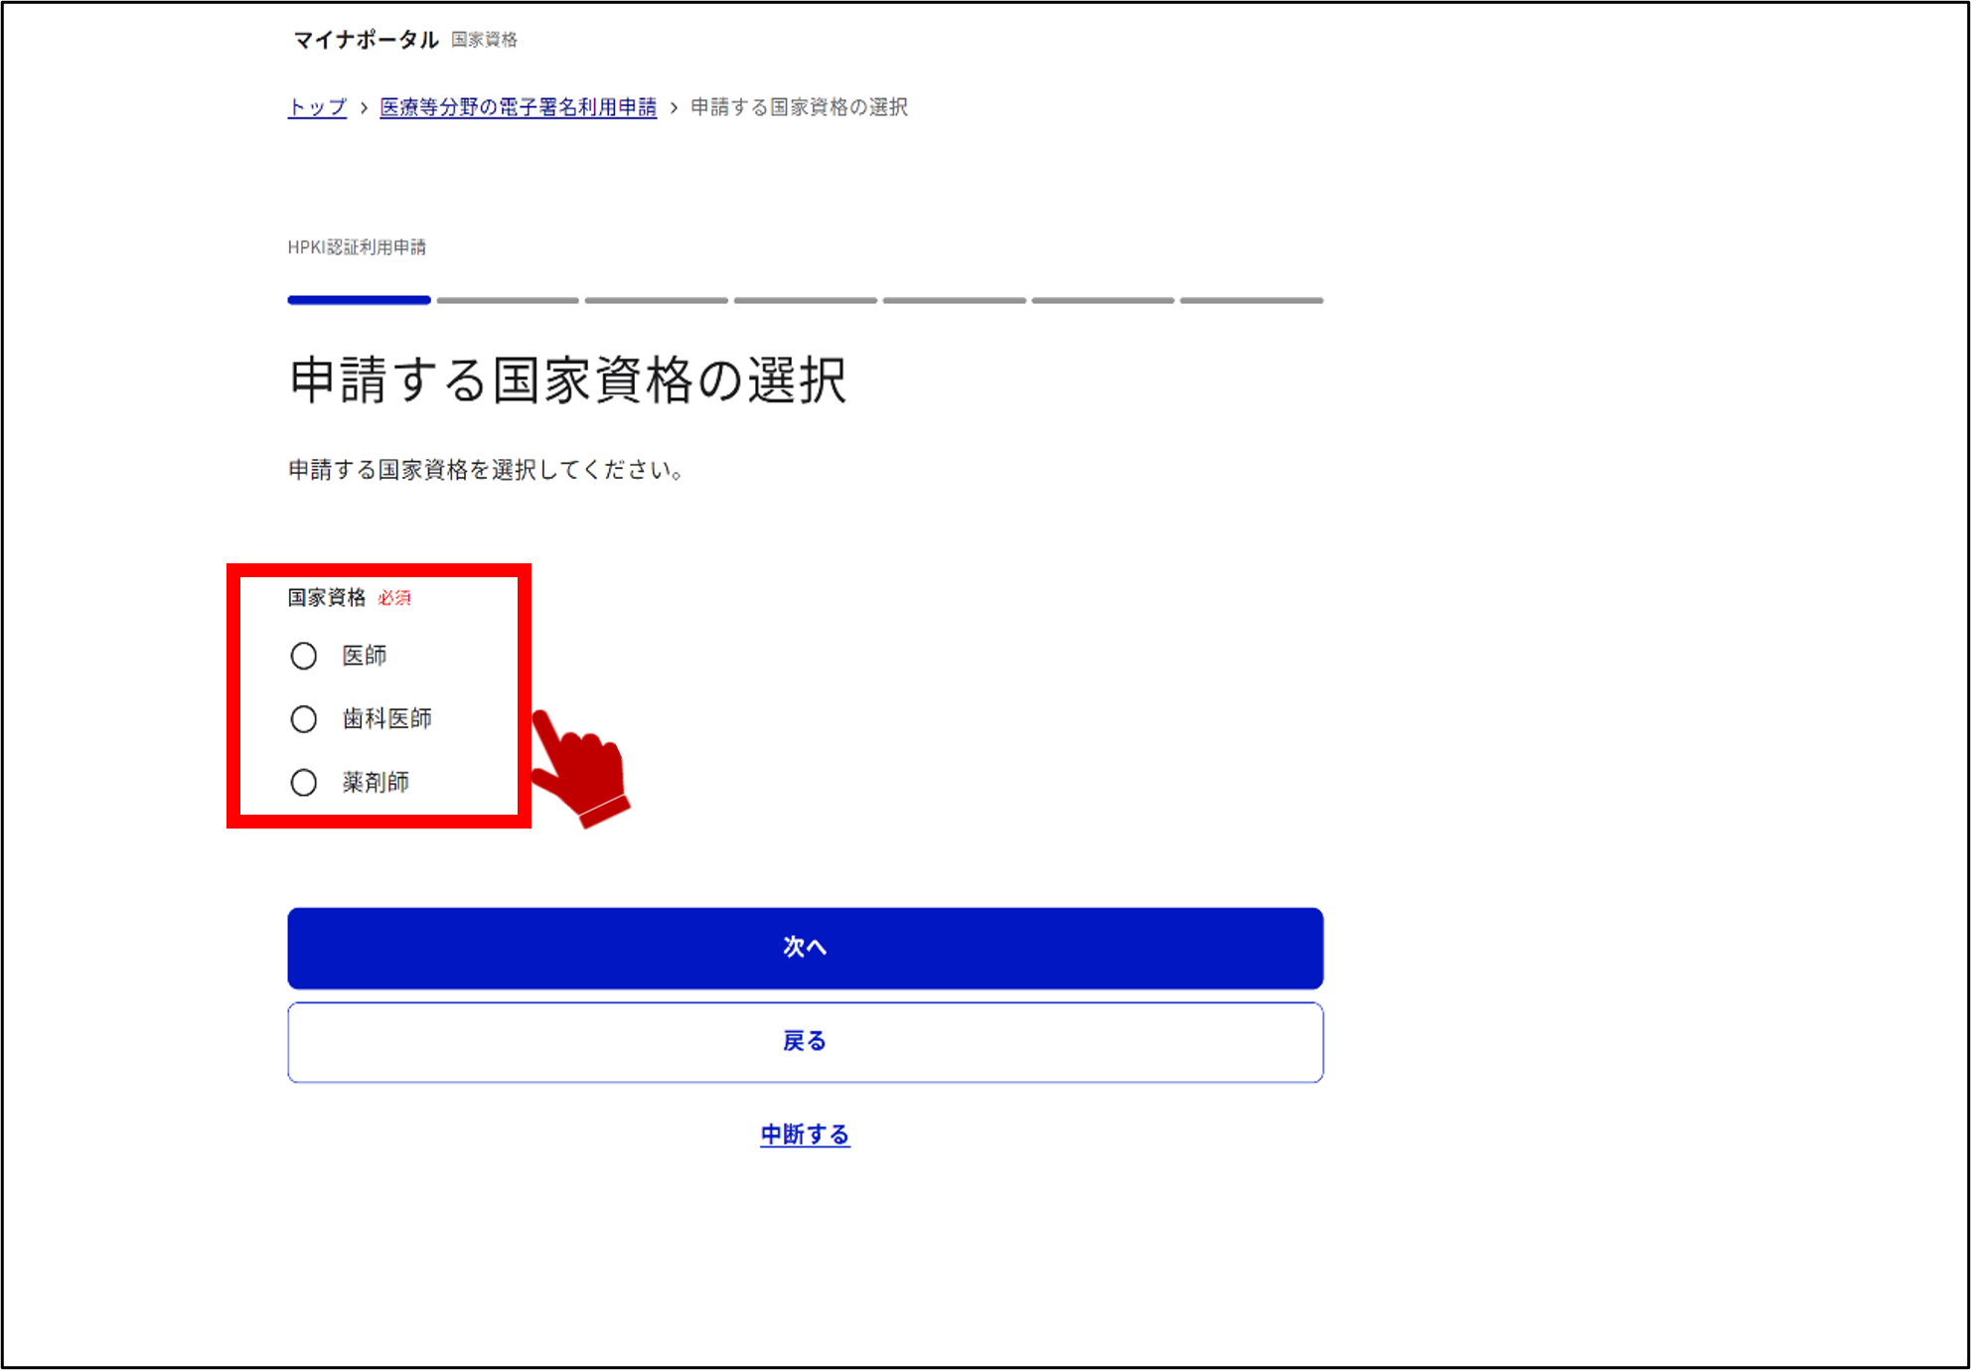Image resolution: width=1971 pixels, height=1370 pixels.
Task: Click the 申請する国家資格の選択 page heading
Action: coord(567,381)
